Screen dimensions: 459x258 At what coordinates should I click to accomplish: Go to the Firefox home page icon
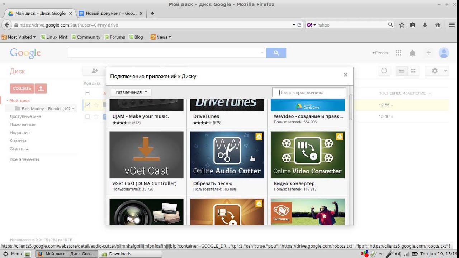pyautogui.click(x=438, y=25)
